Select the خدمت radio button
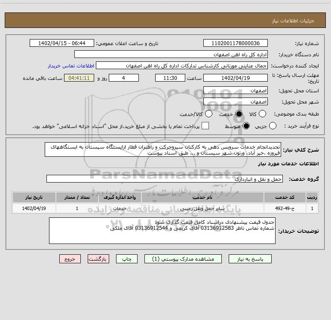The height and width of the screenshot is (320, 331). point(239,114)
